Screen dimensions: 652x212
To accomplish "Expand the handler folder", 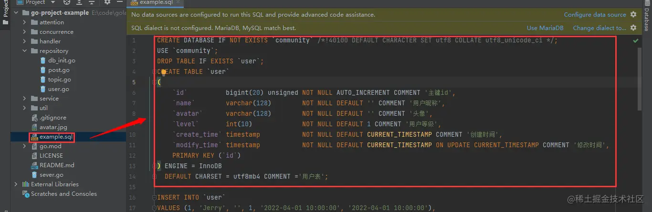I will pyautogui.click(x=25, y=41).
